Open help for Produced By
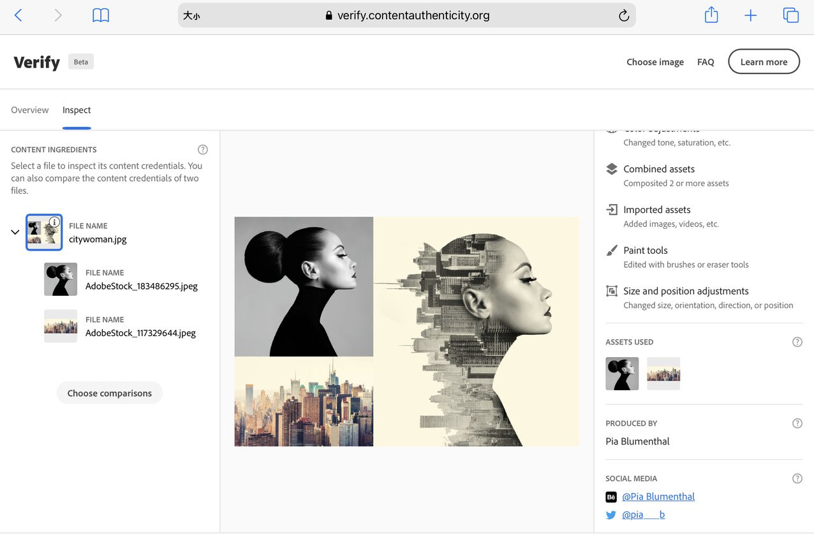814x535 pixels. coord(797,423)
